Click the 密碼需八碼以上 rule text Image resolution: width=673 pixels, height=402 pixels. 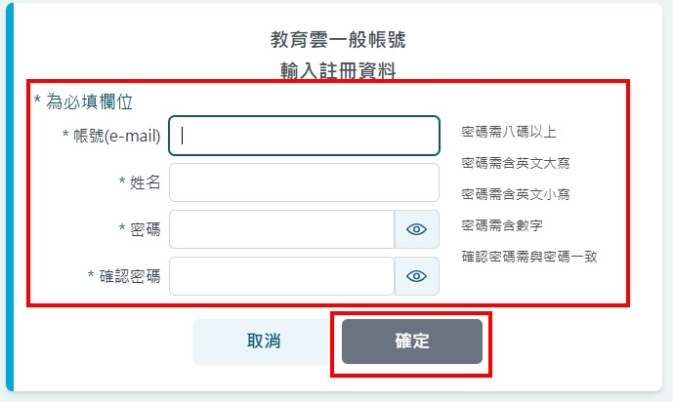pyautogui.click(x=509, y=132)
